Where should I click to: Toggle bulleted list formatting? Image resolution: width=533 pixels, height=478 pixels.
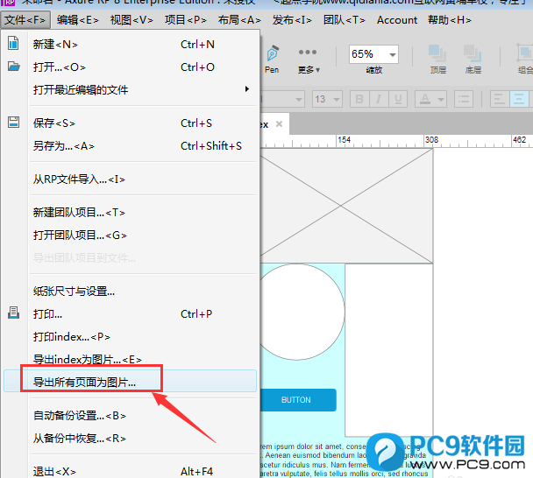pyautogui.click(x=464, y=99)
